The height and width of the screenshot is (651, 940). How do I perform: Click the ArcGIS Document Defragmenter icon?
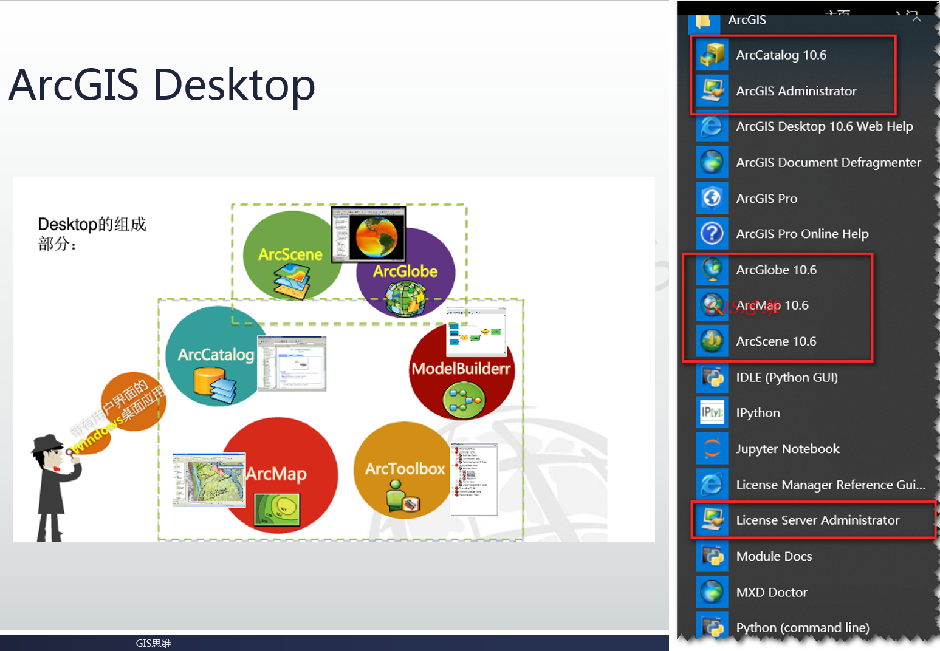(x=712, y=162)
